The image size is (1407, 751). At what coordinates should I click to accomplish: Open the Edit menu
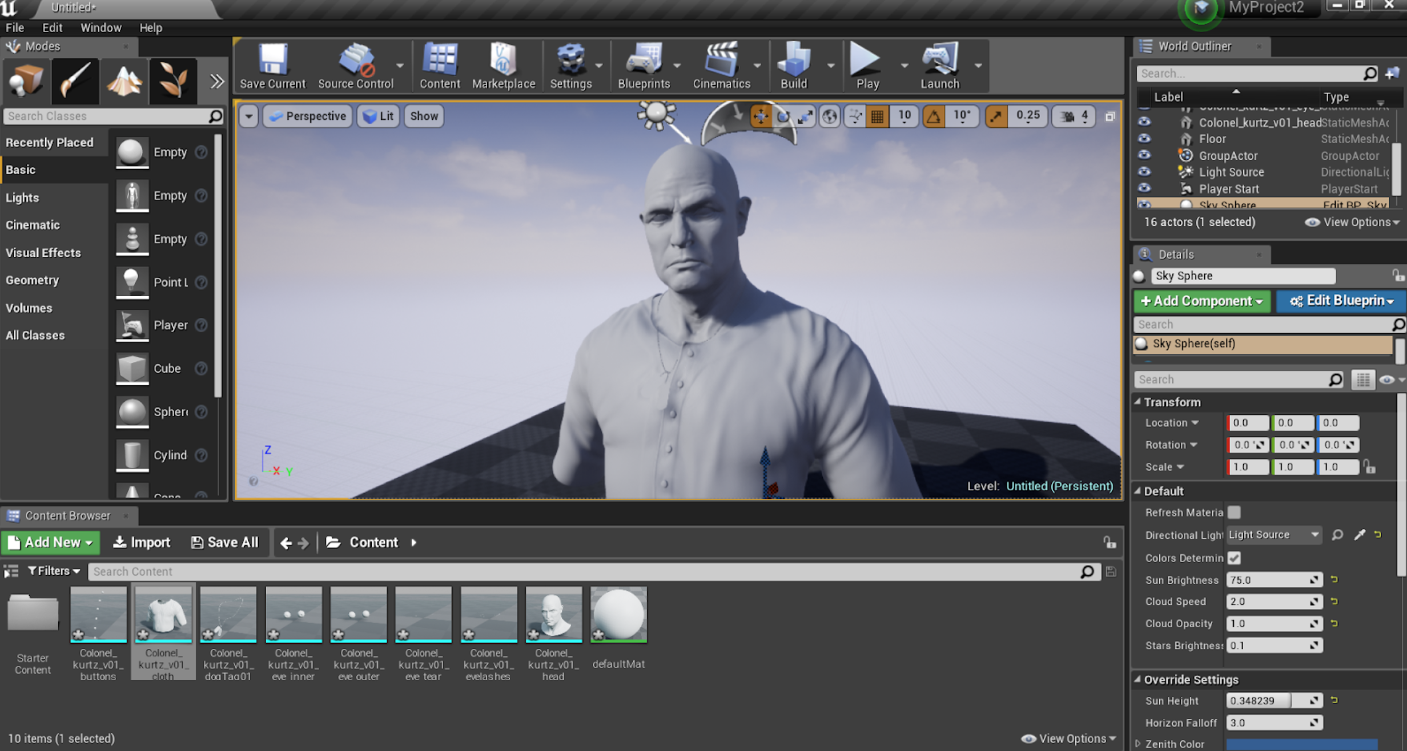pos(52,27)
